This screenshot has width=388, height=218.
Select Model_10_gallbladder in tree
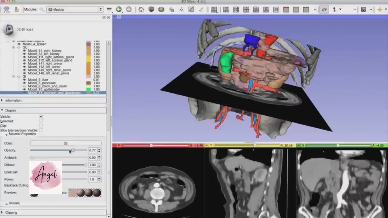coord(44,90)
